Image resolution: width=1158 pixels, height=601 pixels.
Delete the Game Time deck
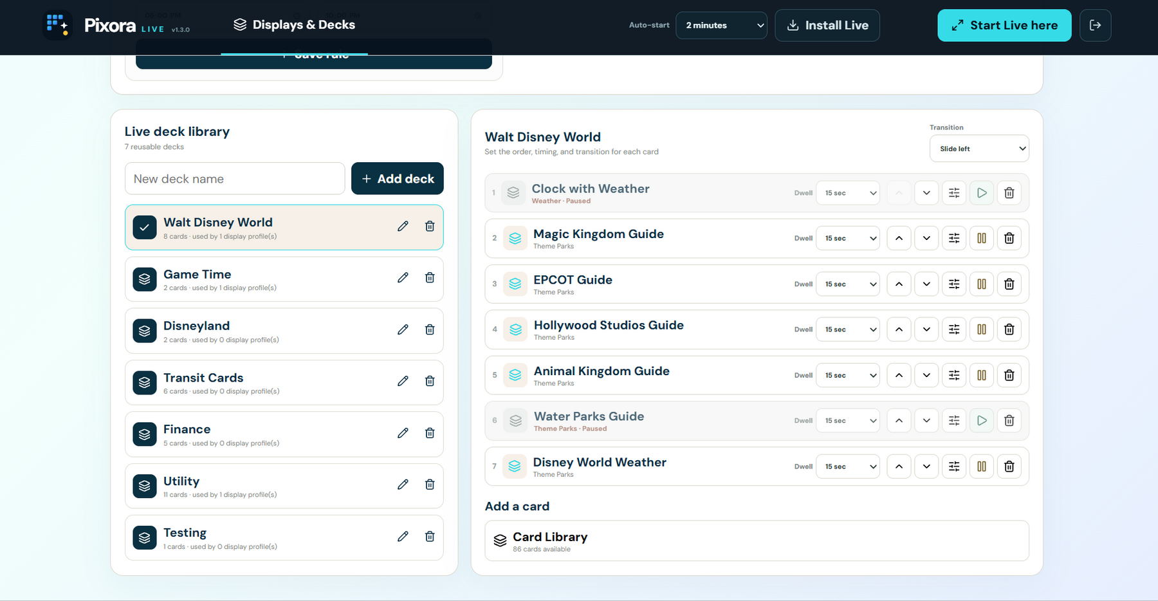pyautogui.click(x=430, y=277)
